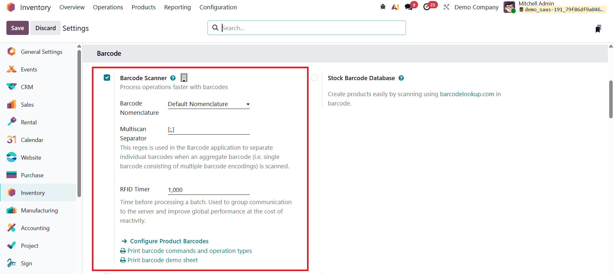Click the sidebar vertical scrollbar
614x274 pixels.
pos(79,123)
